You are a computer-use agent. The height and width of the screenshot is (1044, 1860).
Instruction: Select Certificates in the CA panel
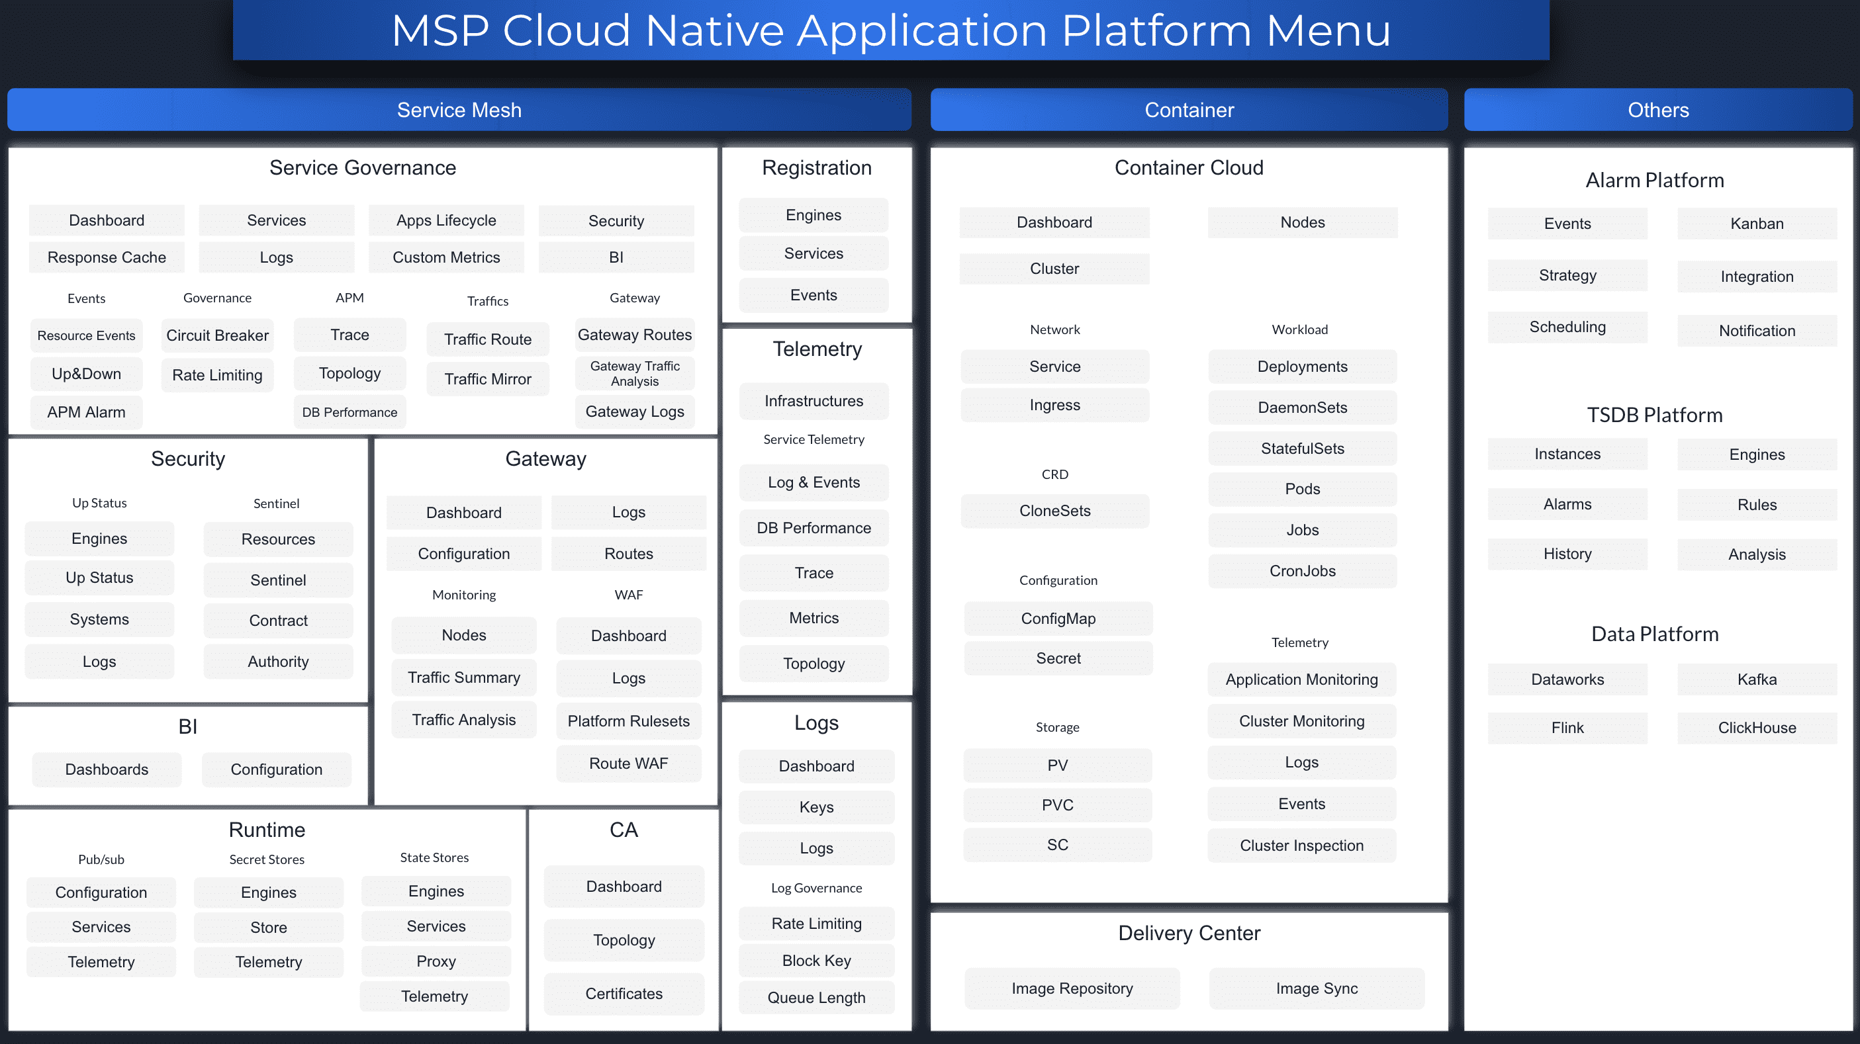pyautogui.click(x=624, y=994)
